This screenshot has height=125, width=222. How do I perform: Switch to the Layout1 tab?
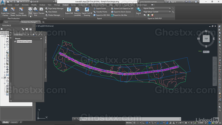coord(14,122)
